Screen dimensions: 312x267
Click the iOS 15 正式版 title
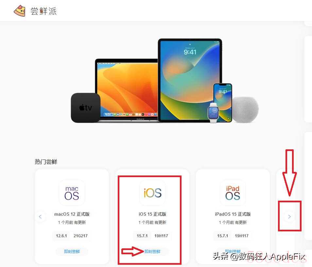(x=152, y=214)
